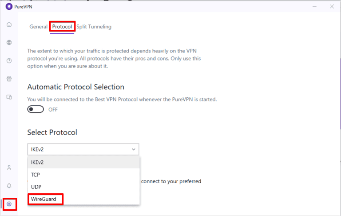Screen dimensions: 341x216
Task: Open the profile account icon
Action: click(x=9, y=168)
